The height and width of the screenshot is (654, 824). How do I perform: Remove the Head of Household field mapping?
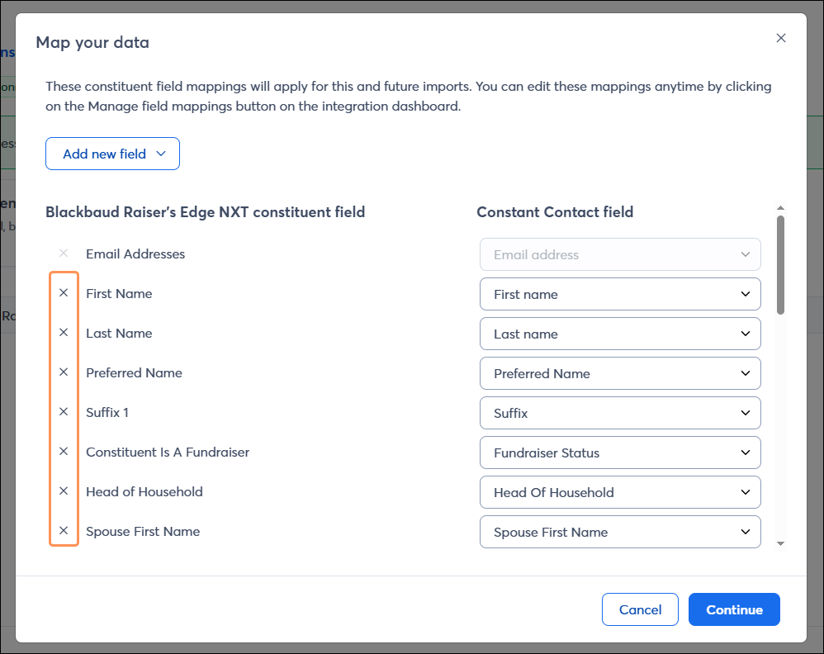[x=64, y=491]
